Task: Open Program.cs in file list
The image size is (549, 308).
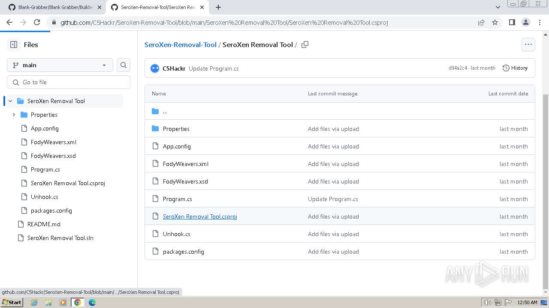Action: [178, 199]
